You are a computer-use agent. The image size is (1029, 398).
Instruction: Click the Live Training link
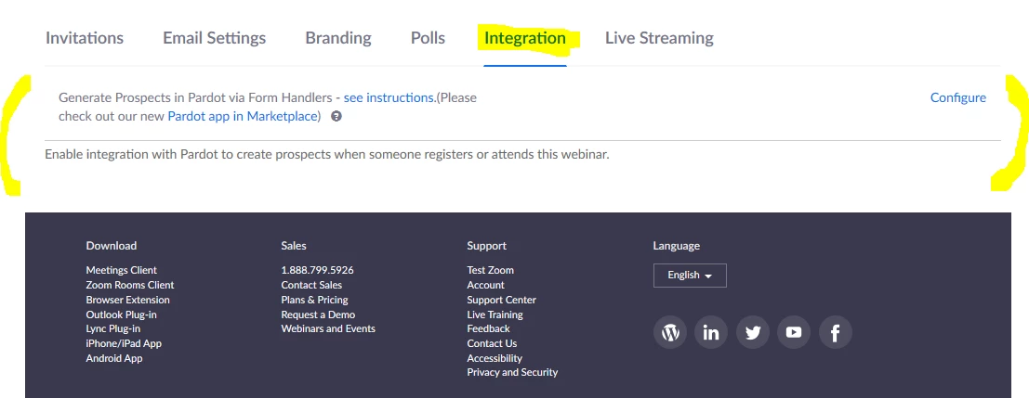pos(495,315)
